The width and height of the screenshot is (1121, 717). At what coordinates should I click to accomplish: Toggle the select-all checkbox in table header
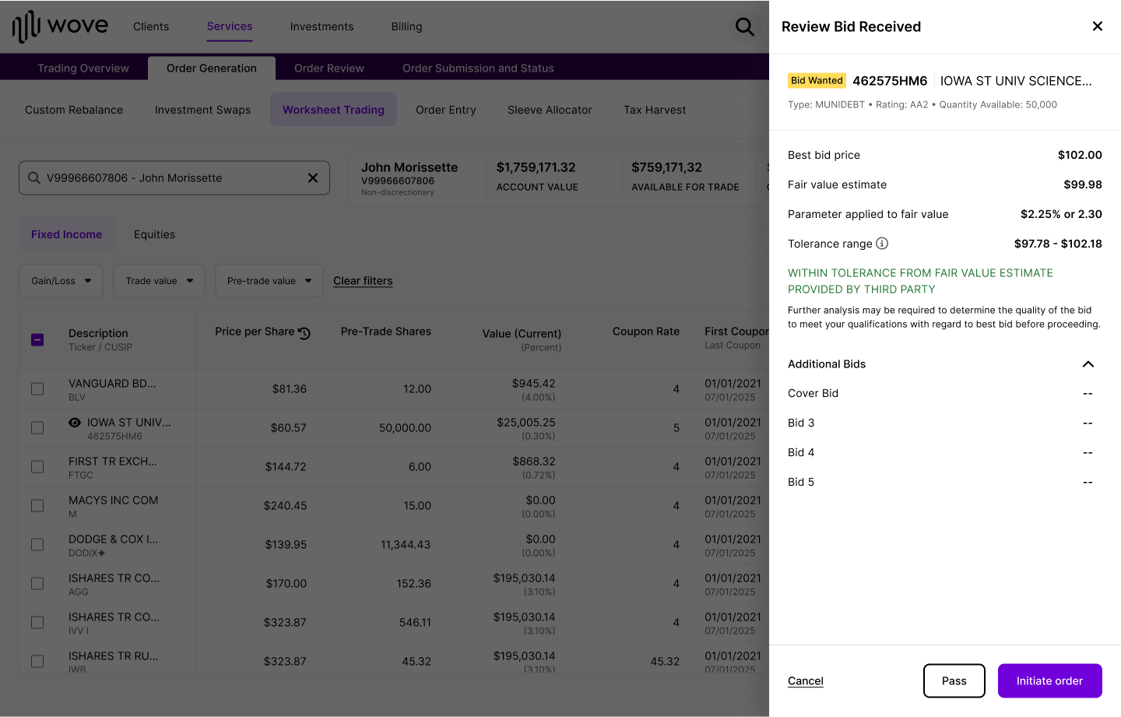pos(37,339)
